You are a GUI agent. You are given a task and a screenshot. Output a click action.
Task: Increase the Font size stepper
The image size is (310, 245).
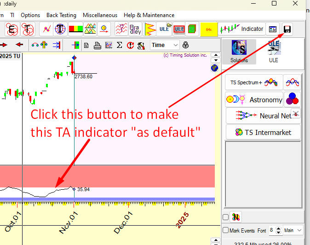click(279, 228)
